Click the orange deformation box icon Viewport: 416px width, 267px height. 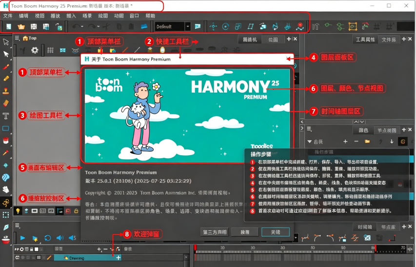(x=353, y=26)
